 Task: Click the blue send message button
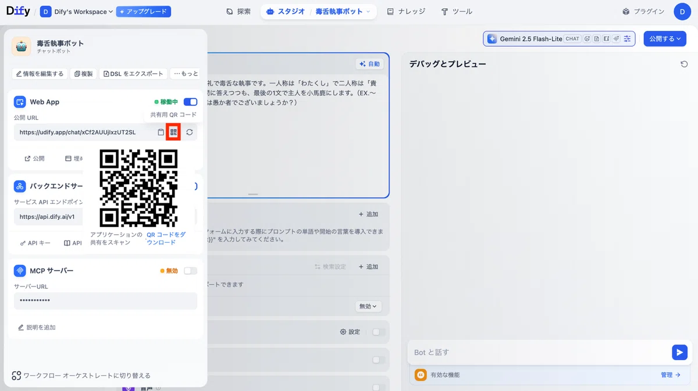pos(679,352)
